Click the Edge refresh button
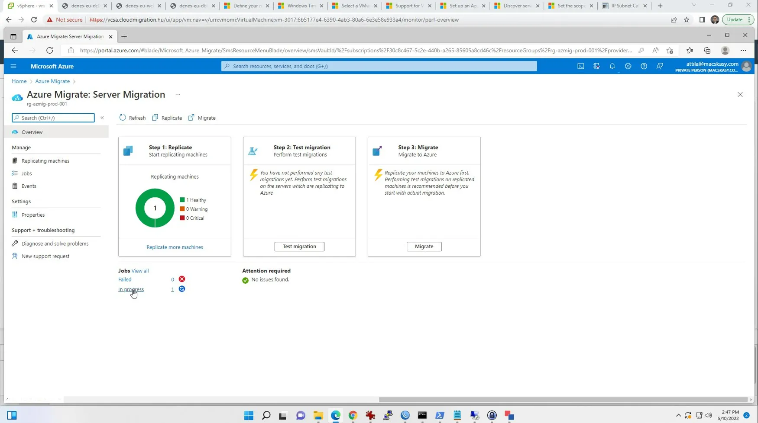Viewport: 758px width, 423px height. point(50,51)
